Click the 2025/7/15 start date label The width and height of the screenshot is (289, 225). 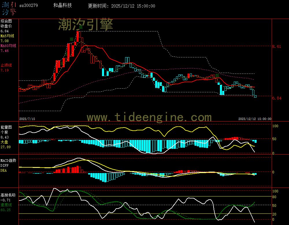27,119
